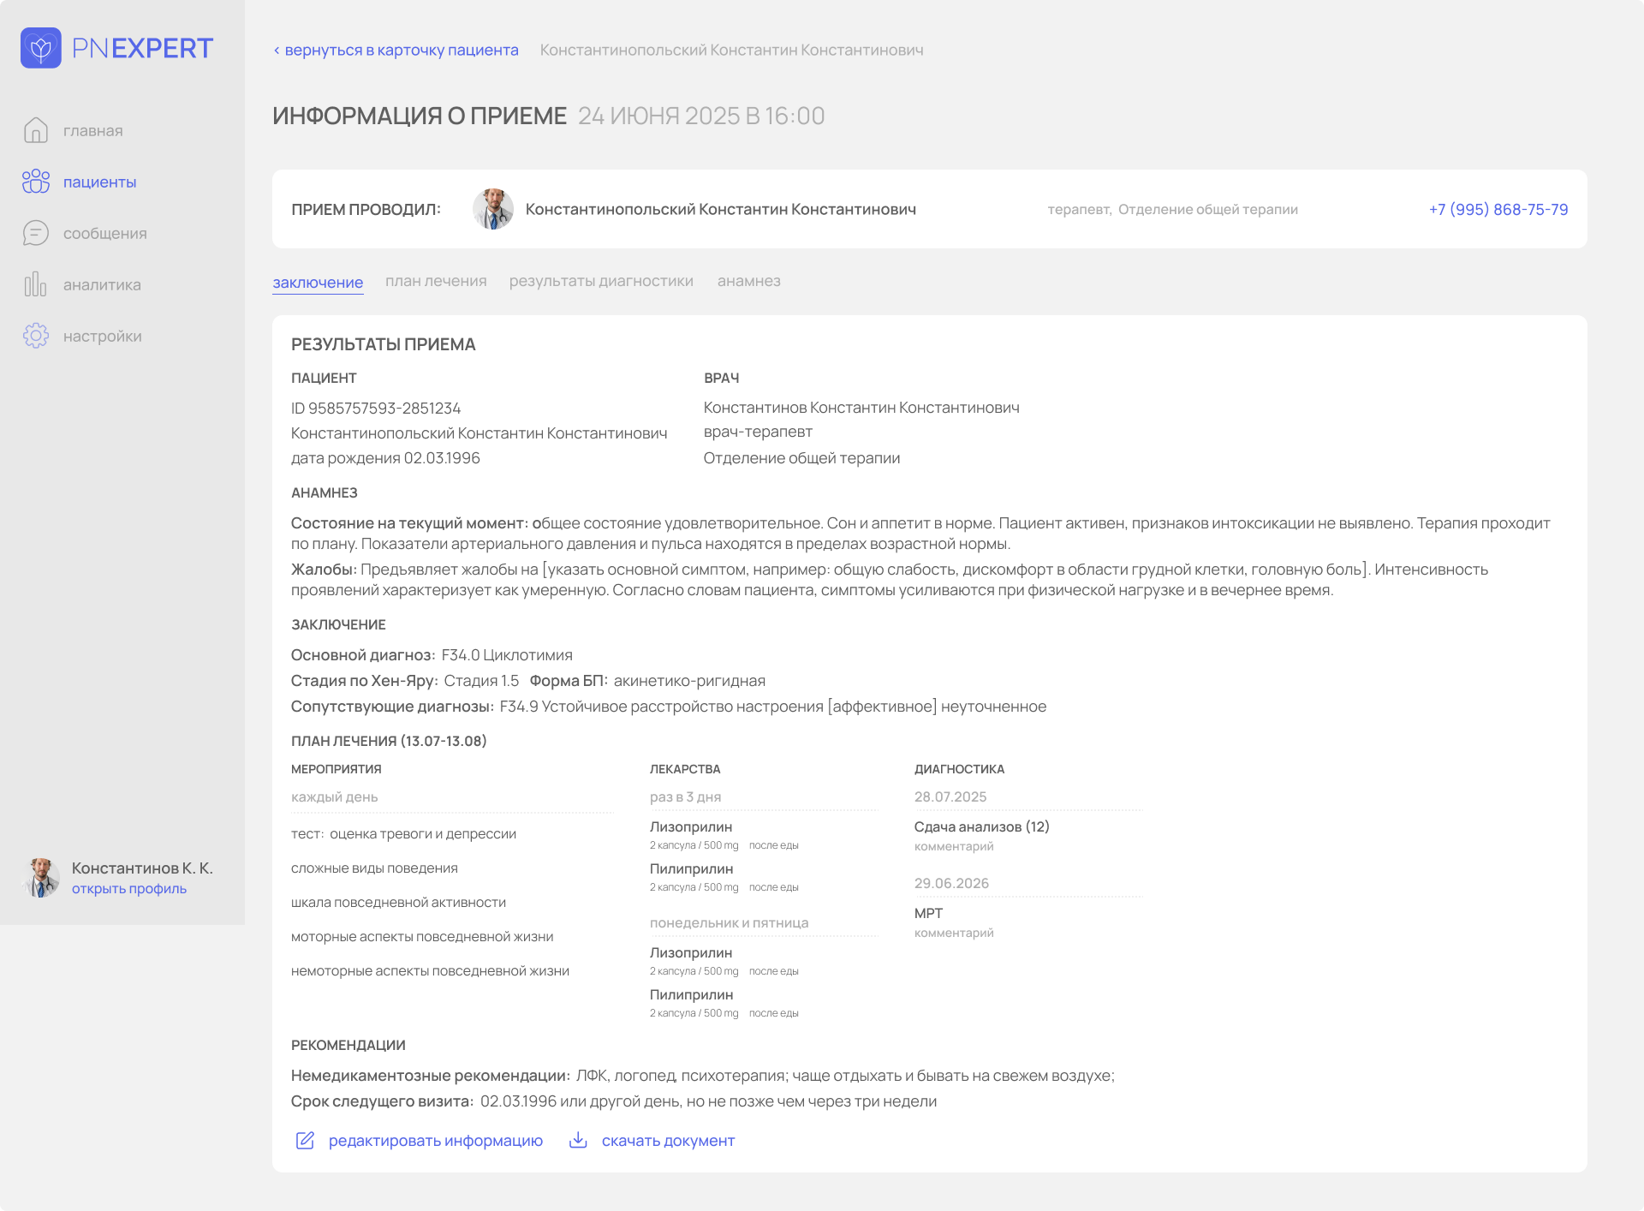Click the patients group icon

tap(36, 182)
